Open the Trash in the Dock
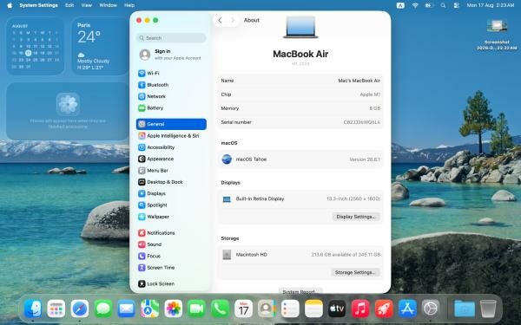The width and height of the screenshot is (521, 325). click(488, 309)
